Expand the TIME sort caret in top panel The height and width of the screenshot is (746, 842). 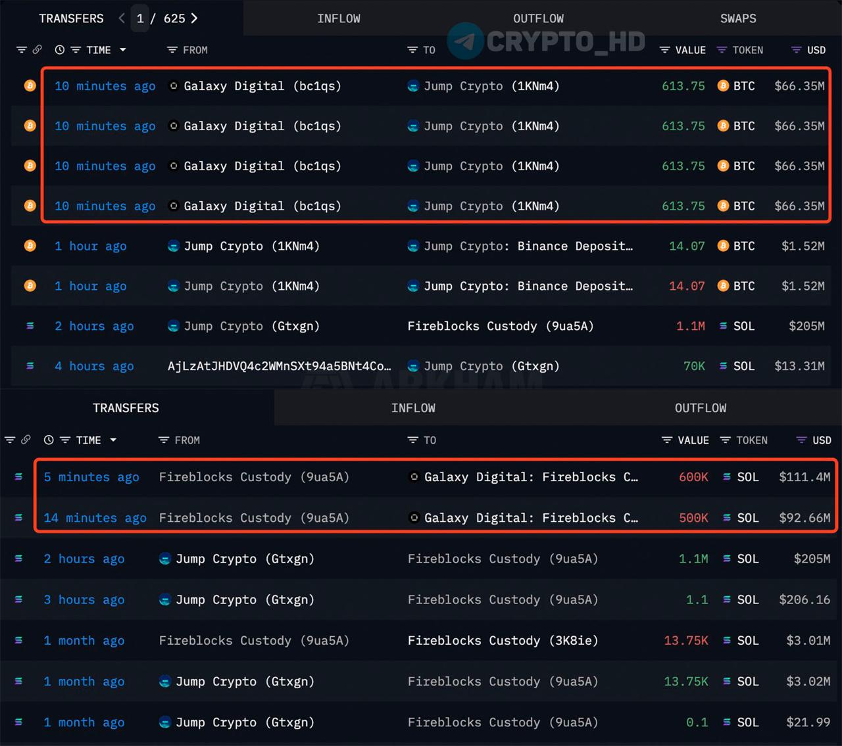pyautogui.click(x=122, y=50)
